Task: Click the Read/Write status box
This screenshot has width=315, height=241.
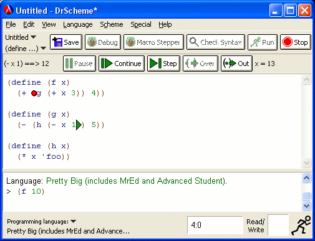Action: point(278,225)
